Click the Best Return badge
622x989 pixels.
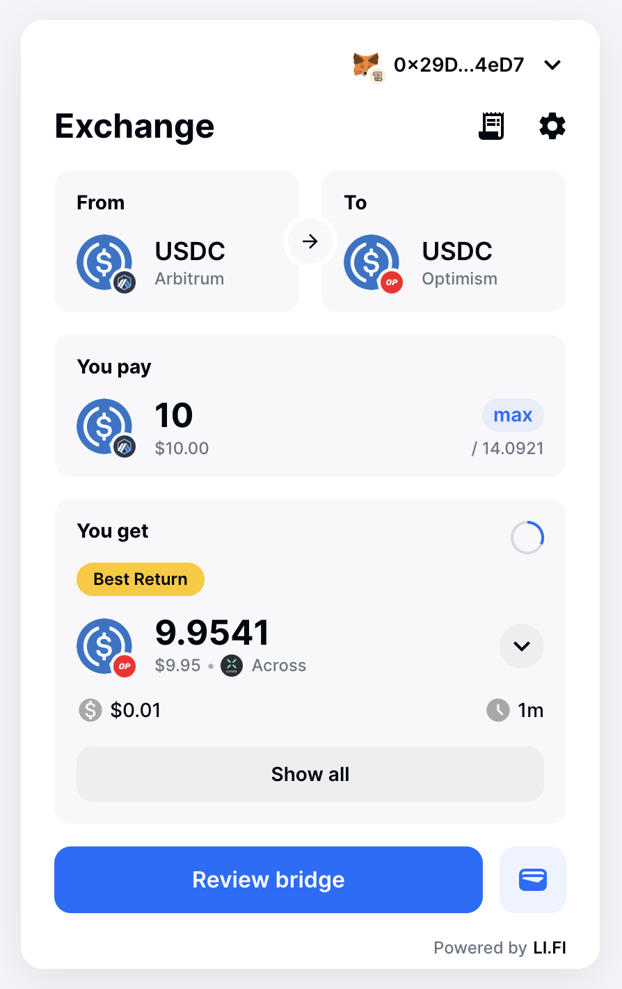[141, 579]
